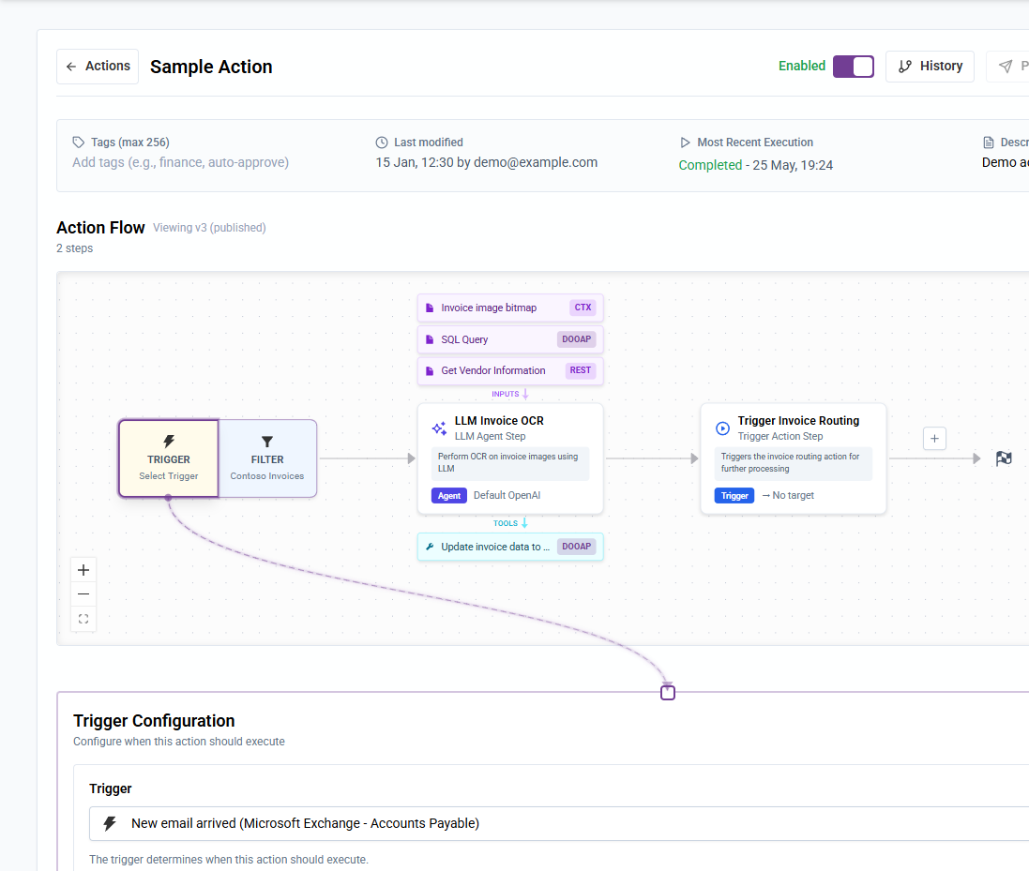Click the LLM step description text
Image resolution: width=1029 pixels, height=871 pixels.
[510, 462]
